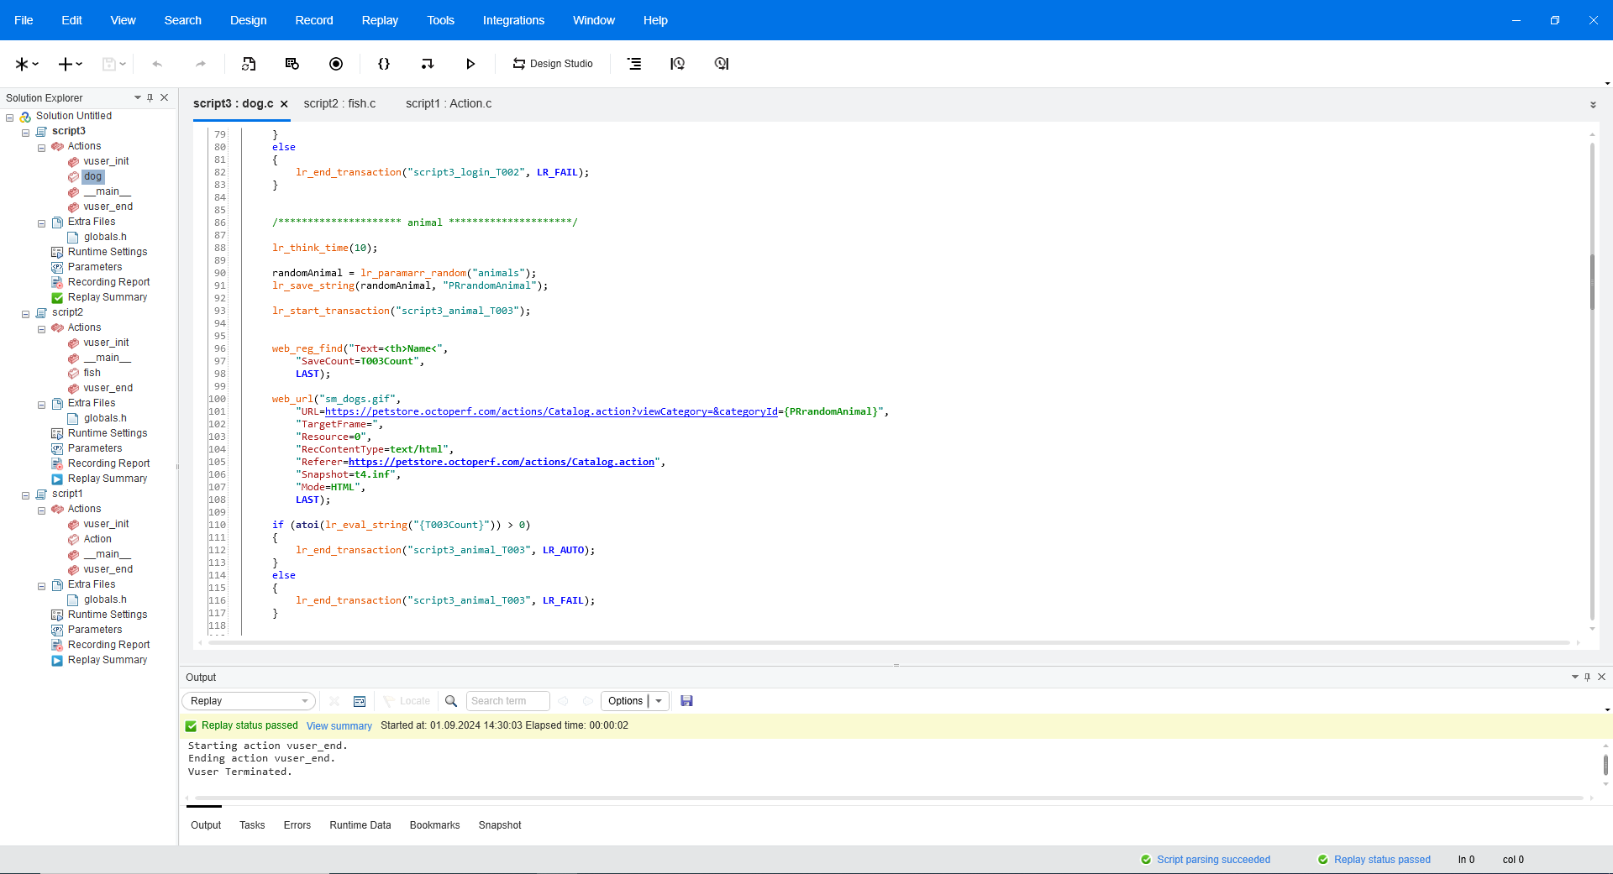The image size is (1613, 874).
Task: Click the Search term input field
Action: pos(507,701)
